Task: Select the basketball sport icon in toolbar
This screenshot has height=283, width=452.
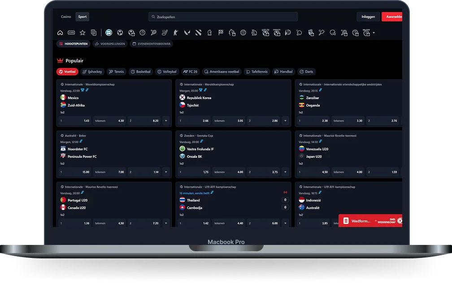Action: coord(143,33)
